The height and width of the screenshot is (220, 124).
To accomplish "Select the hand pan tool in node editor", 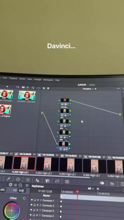I will click(48, 88).
